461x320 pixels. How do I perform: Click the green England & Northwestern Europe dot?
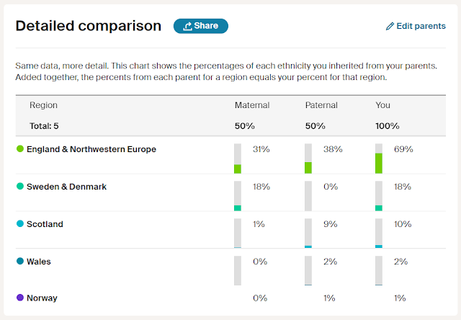[20, 149]
